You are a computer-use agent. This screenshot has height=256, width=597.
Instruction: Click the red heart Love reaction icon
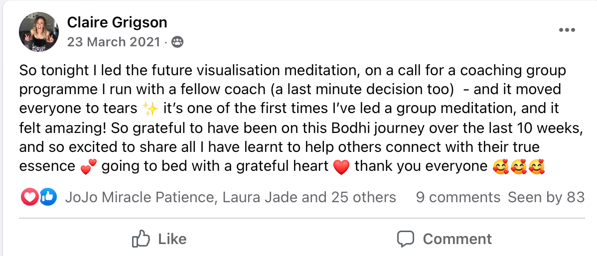tap(29, 198)
